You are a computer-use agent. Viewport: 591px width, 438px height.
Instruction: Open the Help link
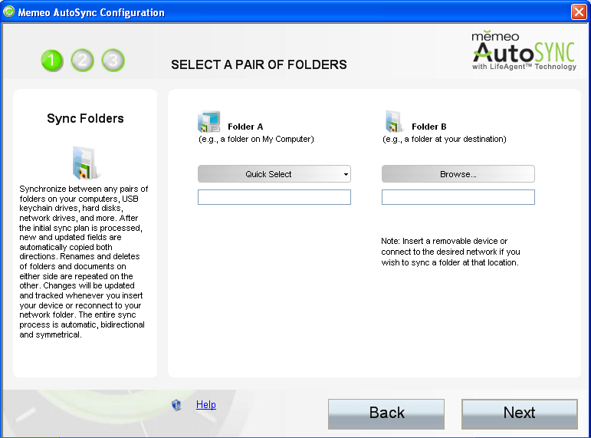click(x=205, y=404)
